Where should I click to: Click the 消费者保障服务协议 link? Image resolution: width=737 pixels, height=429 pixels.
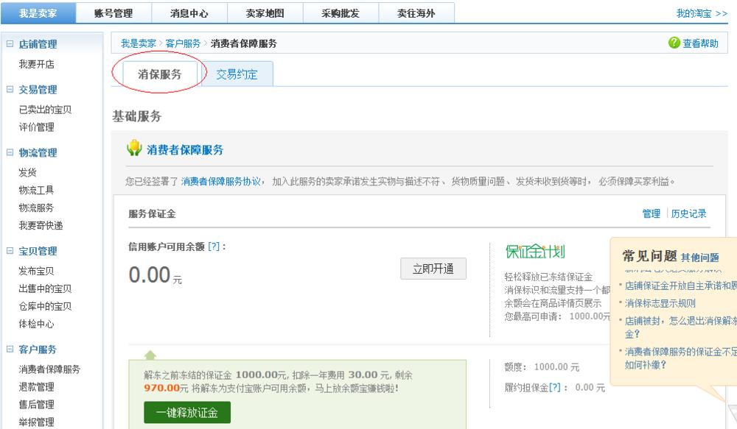point(221,181)
